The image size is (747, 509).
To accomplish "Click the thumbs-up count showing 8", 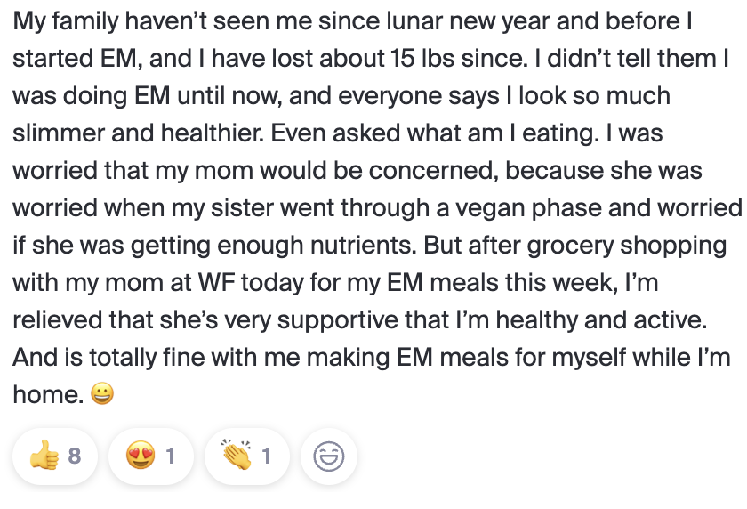I will point(75,456).
